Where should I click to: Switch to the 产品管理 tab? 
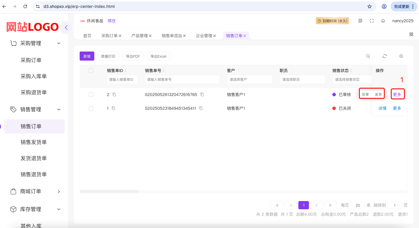tap(140, 36)
